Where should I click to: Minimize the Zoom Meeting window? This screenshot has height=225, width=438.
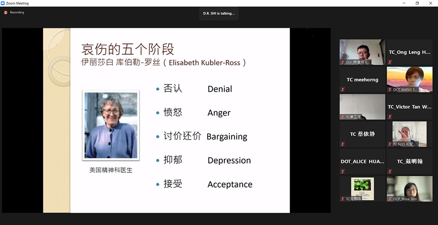coord(404,3)
